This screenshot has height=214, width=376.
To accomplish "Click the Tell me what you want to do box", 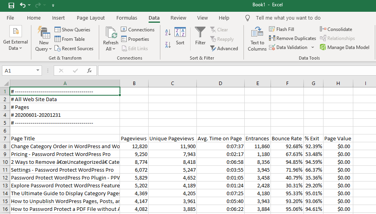I will tap(288, 18).
